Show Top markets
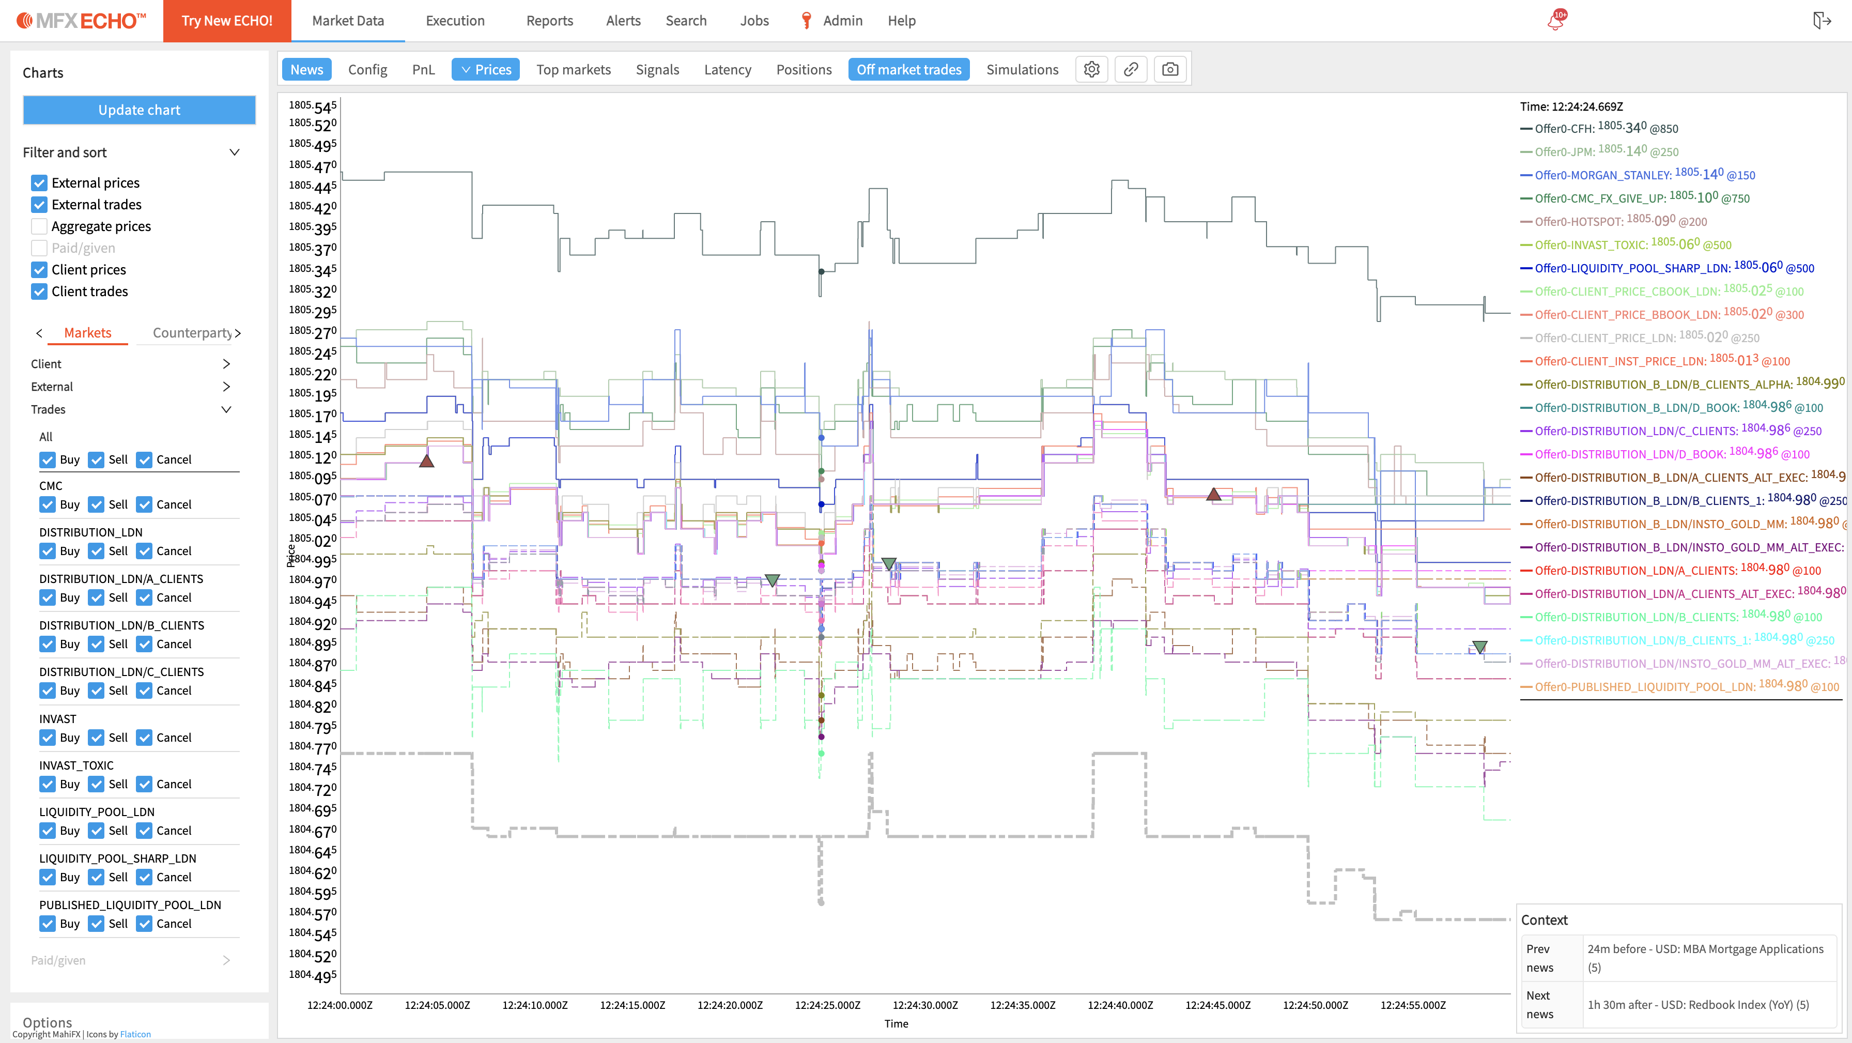This screenshot has height=1043, width=1852. 573,70
